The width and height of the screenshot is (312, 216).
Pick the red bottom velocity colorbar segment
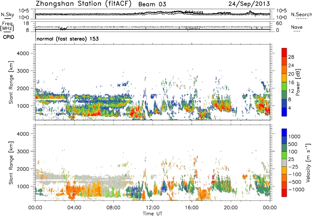pos(284,193)
